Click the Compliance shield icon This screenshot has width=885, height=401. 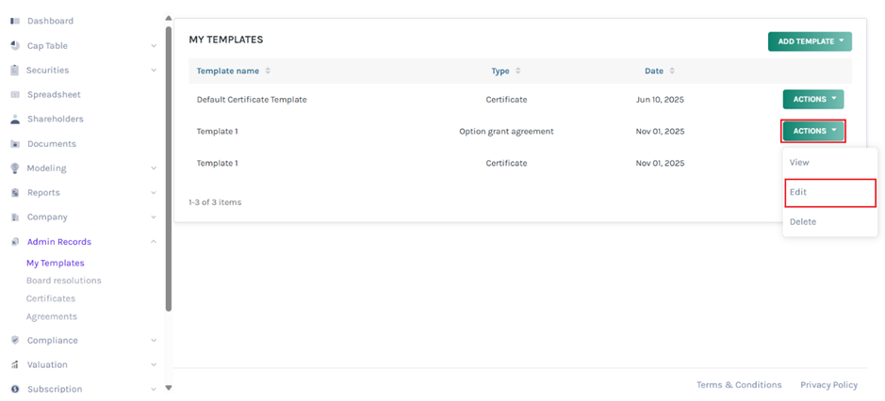click(x=15, y=340)
